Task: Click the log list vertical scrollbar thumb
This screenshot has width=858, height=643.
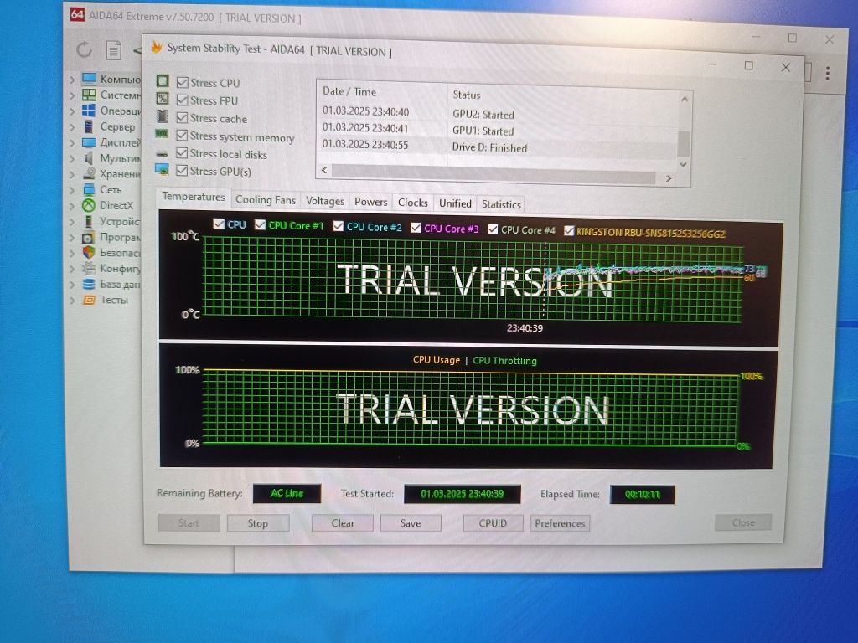Action: click(x=683, y=144)
